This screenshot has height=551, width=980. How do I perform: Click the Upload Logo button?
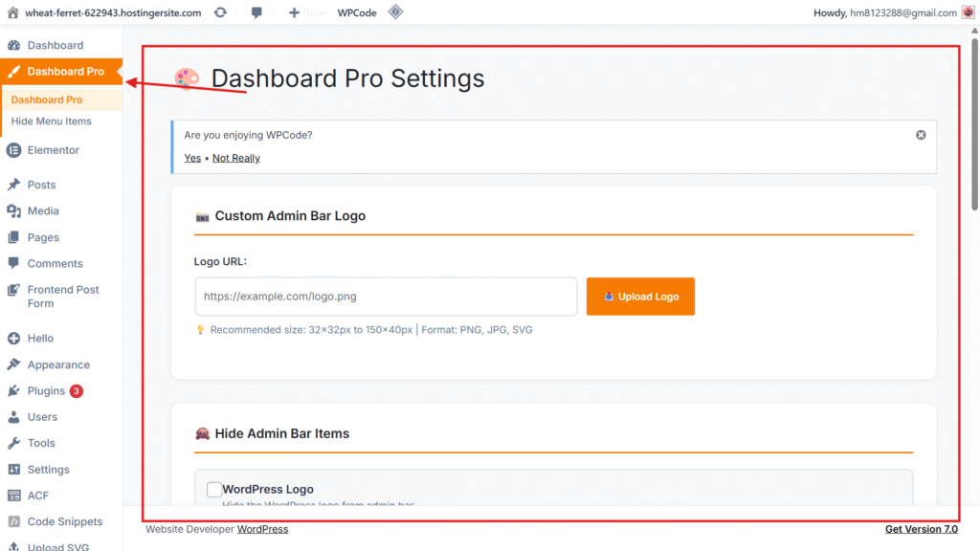[640, 297]
